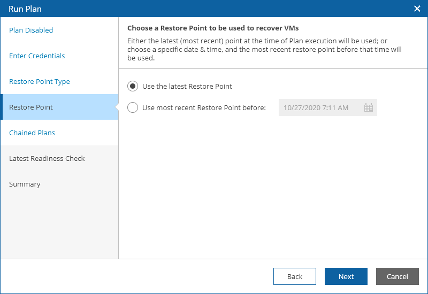428x294 pixels.
Task: Jump to the Chained Plans step
Action: point(32,133)
